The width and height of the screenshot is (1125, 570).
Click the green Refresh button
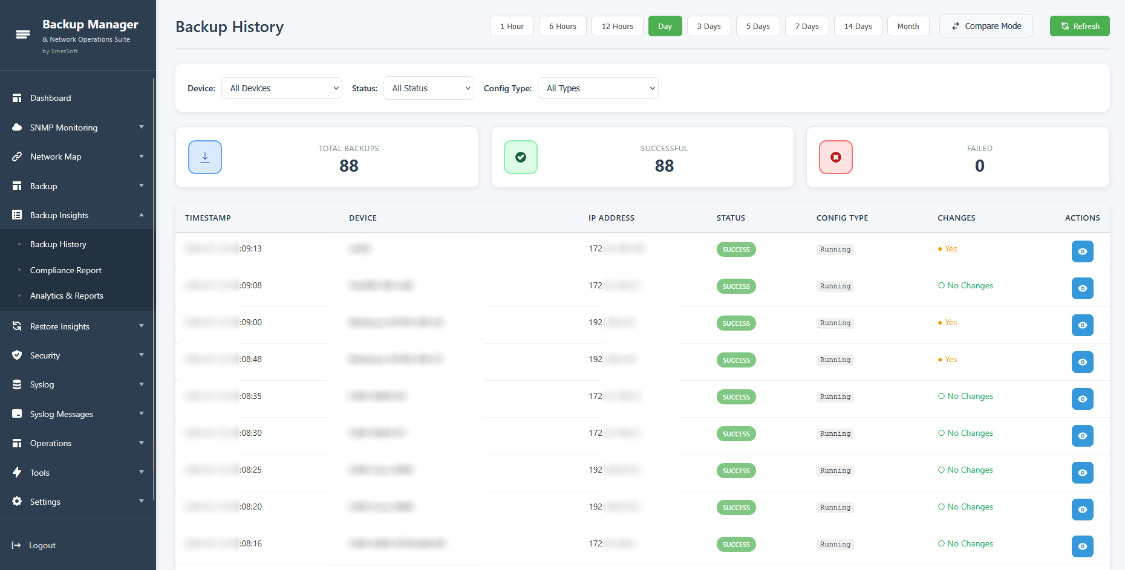[x=1080, y=26]
